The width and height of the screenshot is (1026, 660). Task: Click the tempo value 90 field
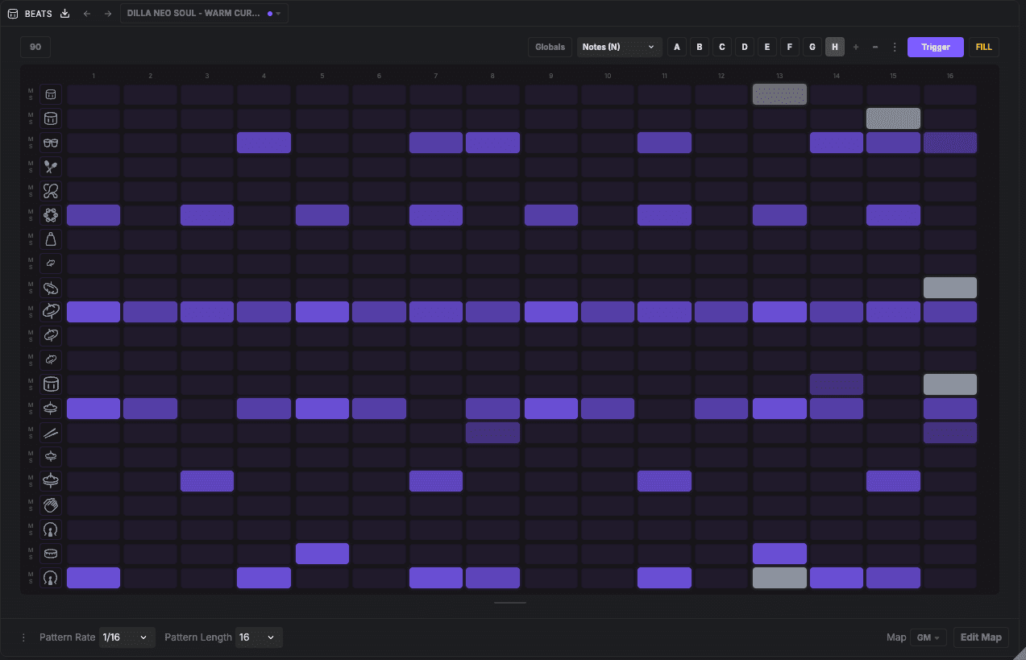35,47
